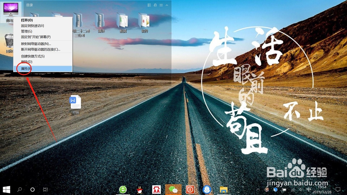Open the red 众 app taskbar icon

(x=156, y=189)
